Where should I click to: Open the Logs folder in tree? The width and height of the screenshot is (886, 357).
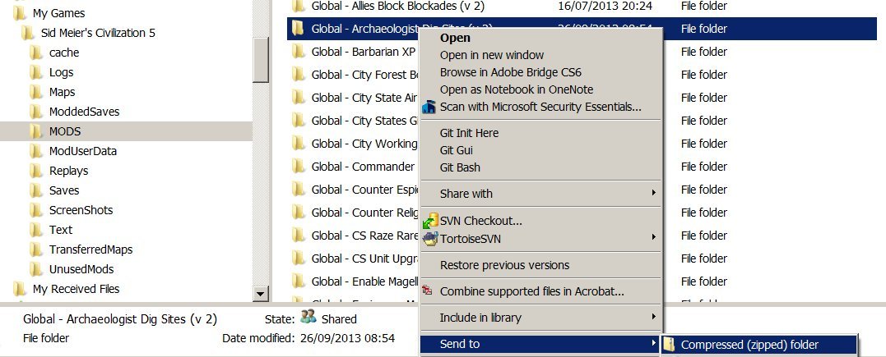pyautogui.click(x=61, y=72)
